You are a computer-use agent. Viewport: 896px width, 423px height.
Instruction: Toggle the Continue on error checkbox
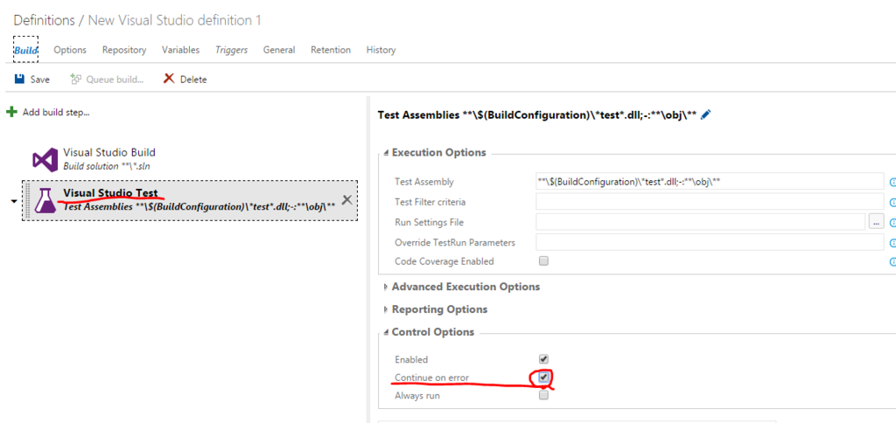pyautogui.click(x=543, y=378)
